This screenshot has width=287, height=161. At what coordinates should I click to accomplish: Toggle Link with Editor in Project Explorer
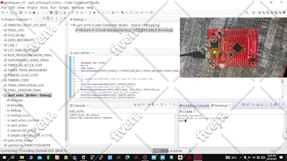[x=48, y=18]
